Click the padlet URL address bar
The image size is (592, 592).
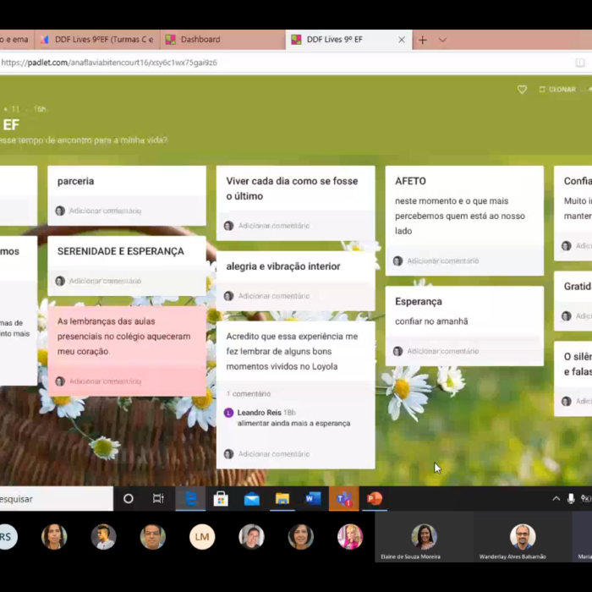click(254, 63)
